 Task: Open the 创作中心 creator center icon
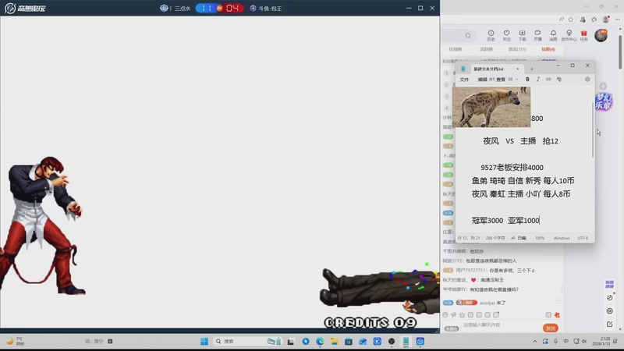point(569,35)
